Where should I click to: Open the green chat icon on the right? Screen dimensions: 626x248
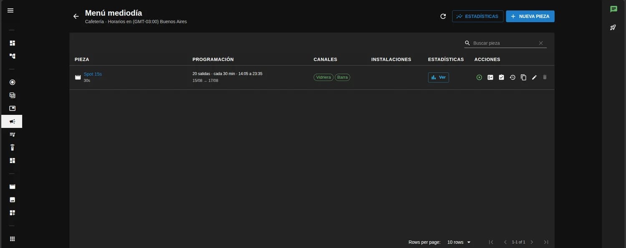click(x=613, y=9)
